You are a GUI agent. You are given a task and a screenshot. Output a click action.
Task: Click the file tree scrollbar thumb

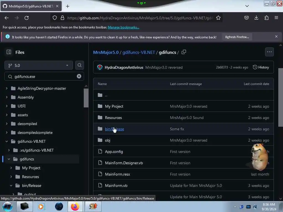coord(86,98)
